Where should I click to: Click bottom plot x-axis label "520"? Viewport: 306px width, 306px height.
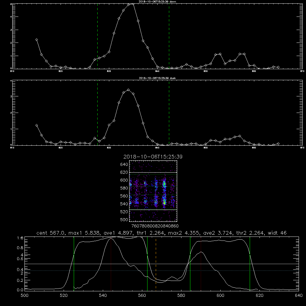(64, 296)
